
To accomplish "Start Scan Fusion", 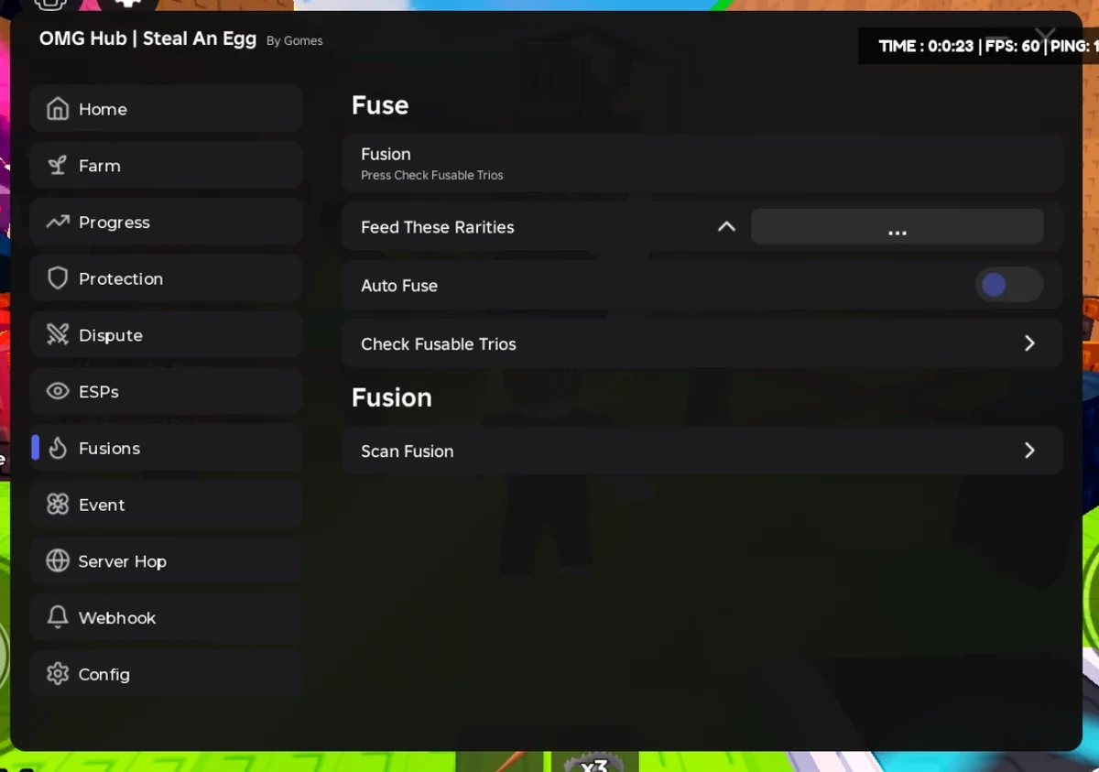I will 702,451.
